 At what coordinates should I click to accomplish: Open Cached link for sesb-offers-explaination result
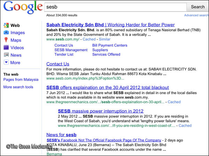(174, 102)
